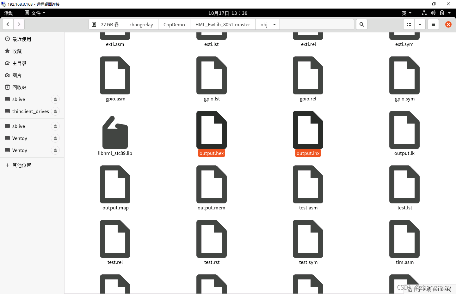
Task: Select the gpio.lst file icon
Action: pyautogui.click(x=212, y=75)
